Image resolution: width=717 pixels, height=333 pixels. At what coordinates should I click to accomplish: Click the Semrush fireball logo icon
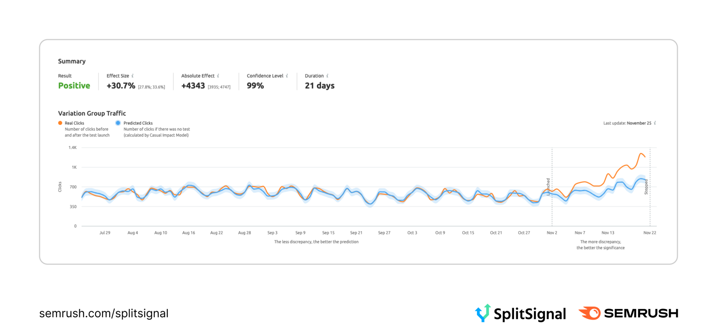point(590,313)
